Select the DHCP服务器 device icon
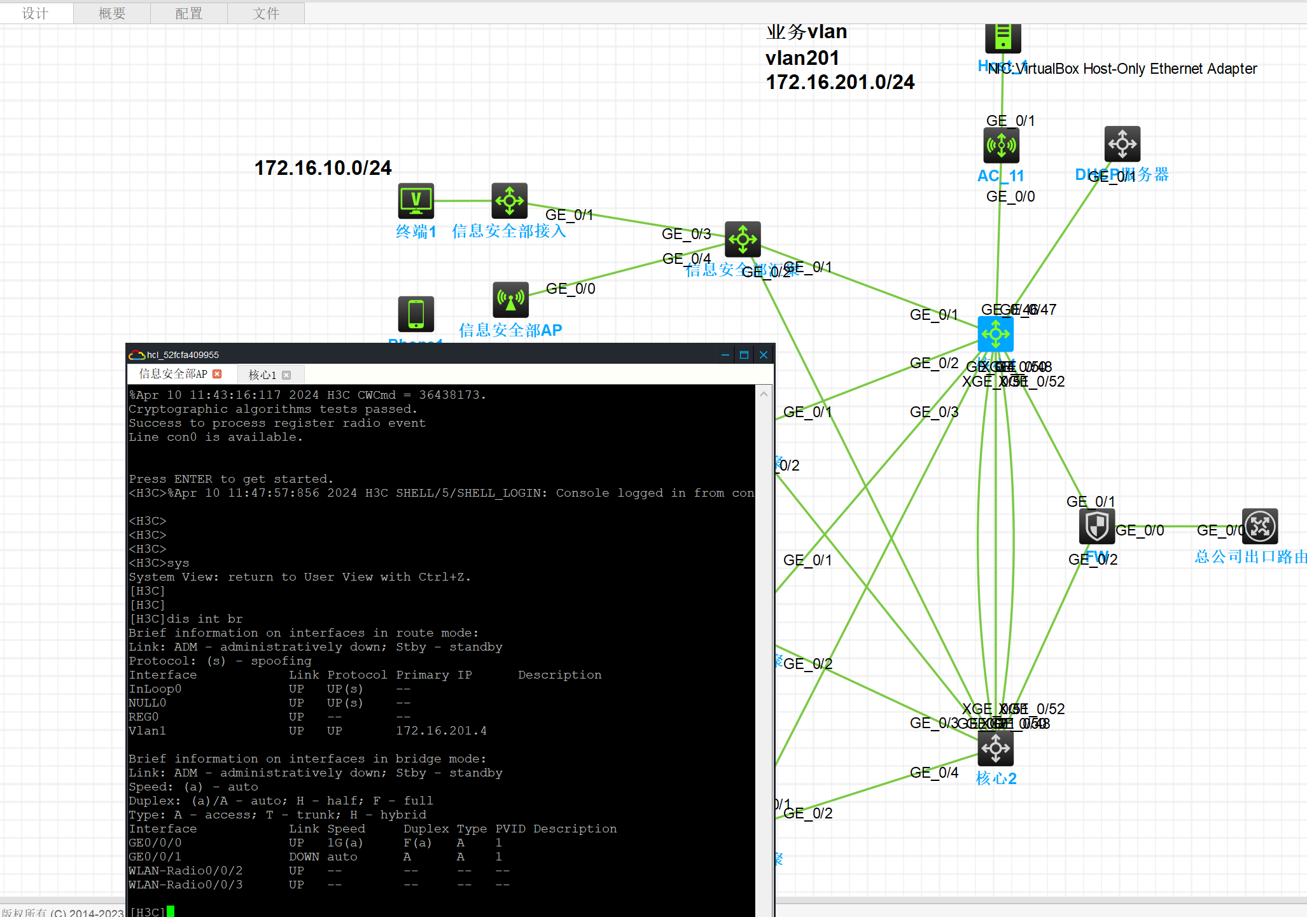The width and height of the screenshot is (1307, 917). (x=1122, y=144)
